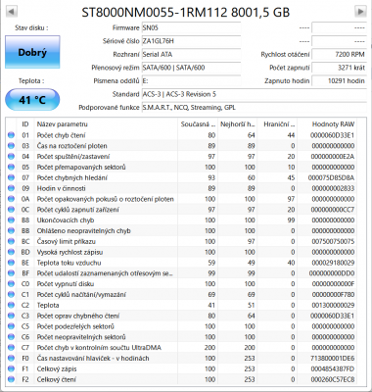Go to previous disk with left arrow
Viewport: 372px width, 392px height.
pos(12,12)
